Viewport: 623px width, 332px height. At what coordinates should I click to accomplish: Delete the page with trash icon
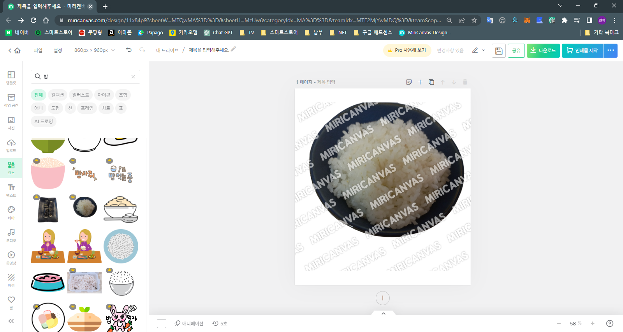click(x=465, y=82)
